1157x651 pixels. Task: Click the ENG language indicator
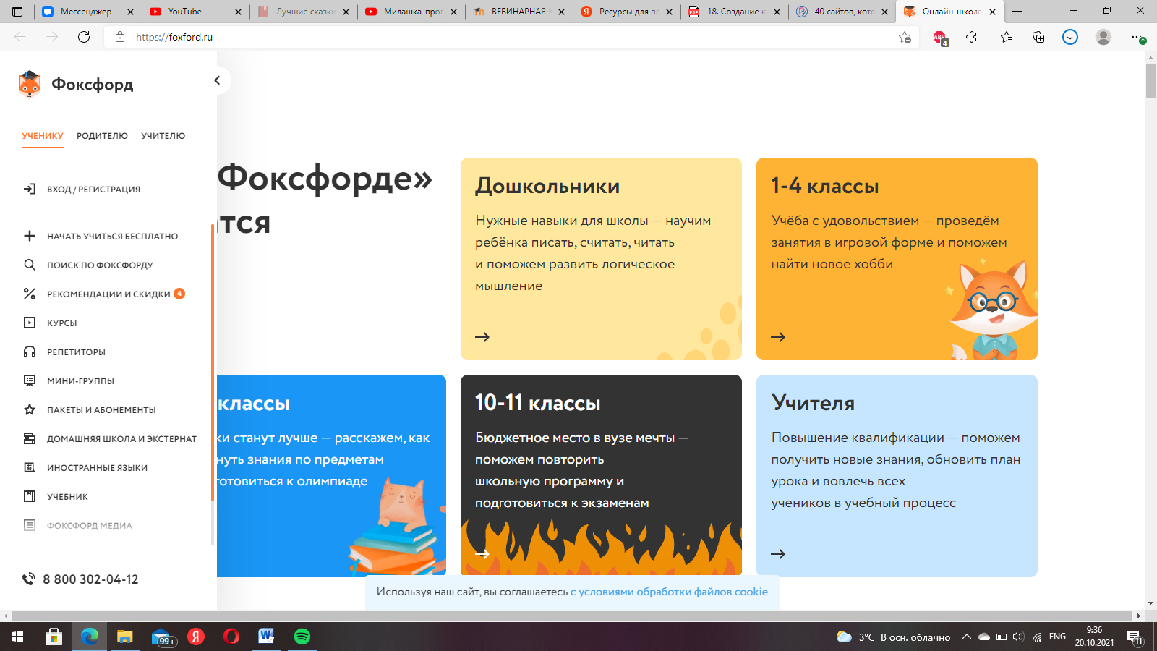[1057, 637]
